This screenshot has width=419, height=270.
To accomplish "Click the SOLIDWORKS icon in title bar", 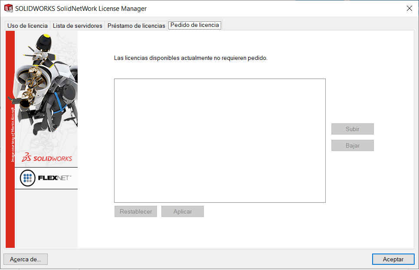I will click(x=9, y=8).
